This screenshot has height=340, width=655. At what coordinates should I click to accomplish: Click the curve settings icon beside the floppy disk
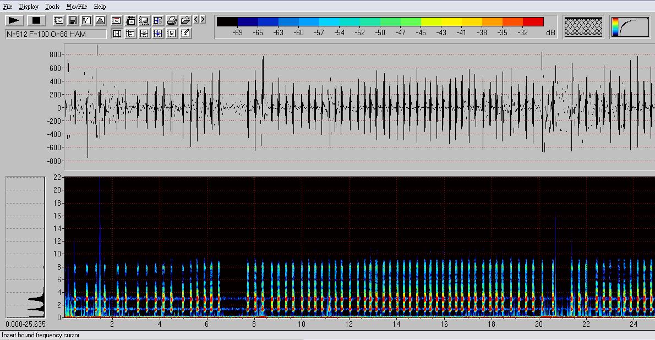click(86, 20)
